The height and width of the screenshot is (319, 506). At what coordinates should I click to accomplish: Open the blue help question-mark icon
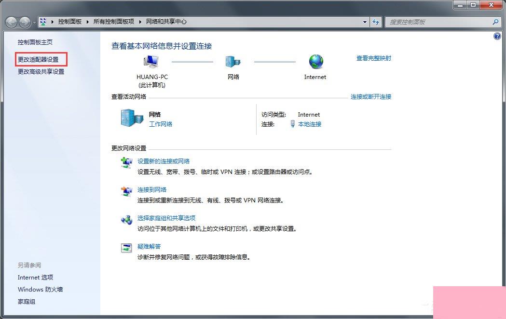[497, 36]
